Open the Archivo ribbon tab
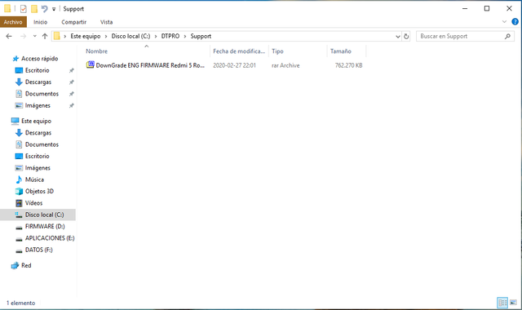Screen dimensions: 522x310 point(13,22)
